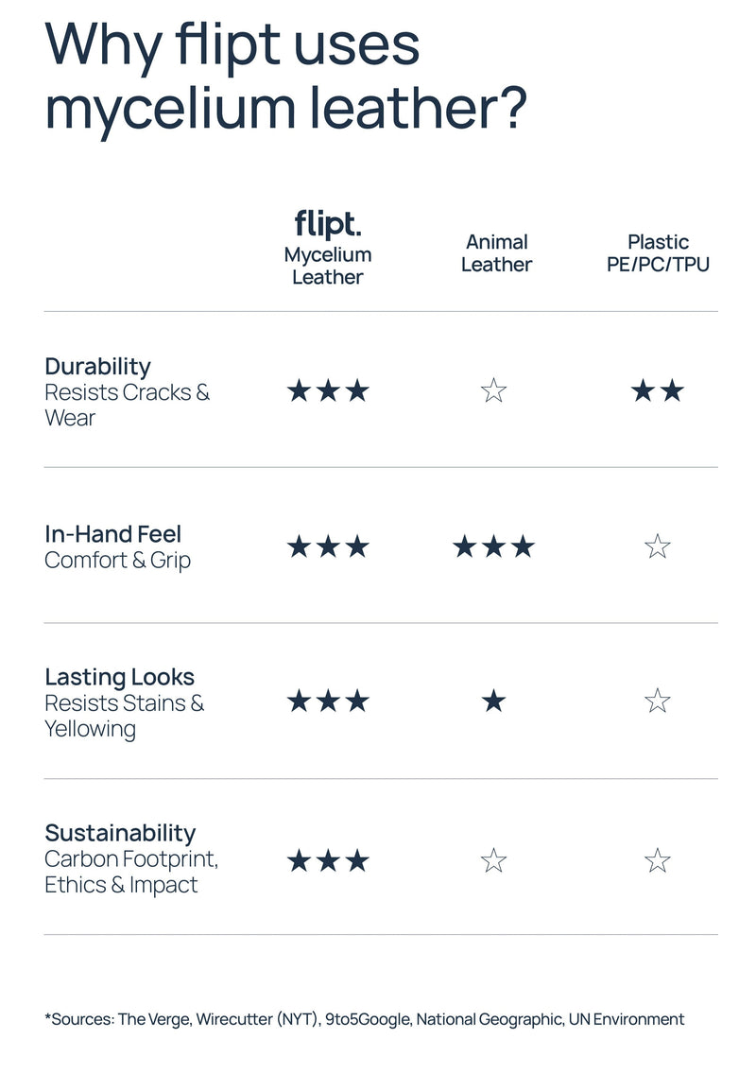Click the Sources footnote text
The width and height of the screenshot is (756, 1091).
364,1019
